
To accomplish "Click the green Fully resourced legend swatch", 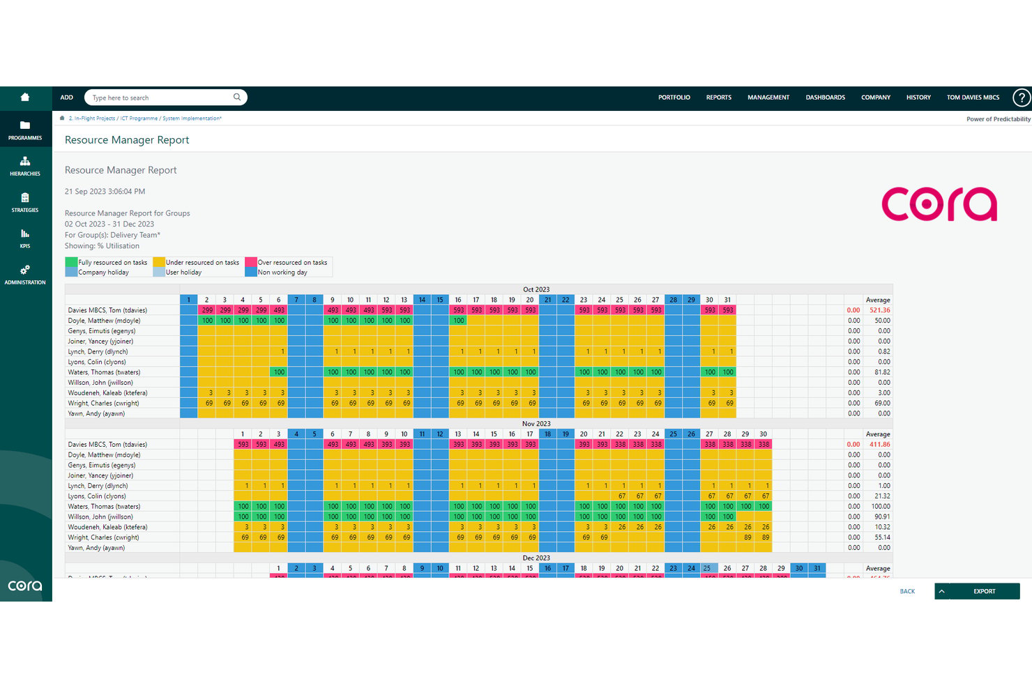I will (71, 262).
